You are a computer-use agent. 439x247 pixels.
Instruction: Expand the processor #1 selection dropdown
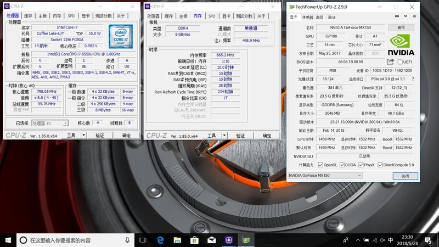(x=50, y=123)
